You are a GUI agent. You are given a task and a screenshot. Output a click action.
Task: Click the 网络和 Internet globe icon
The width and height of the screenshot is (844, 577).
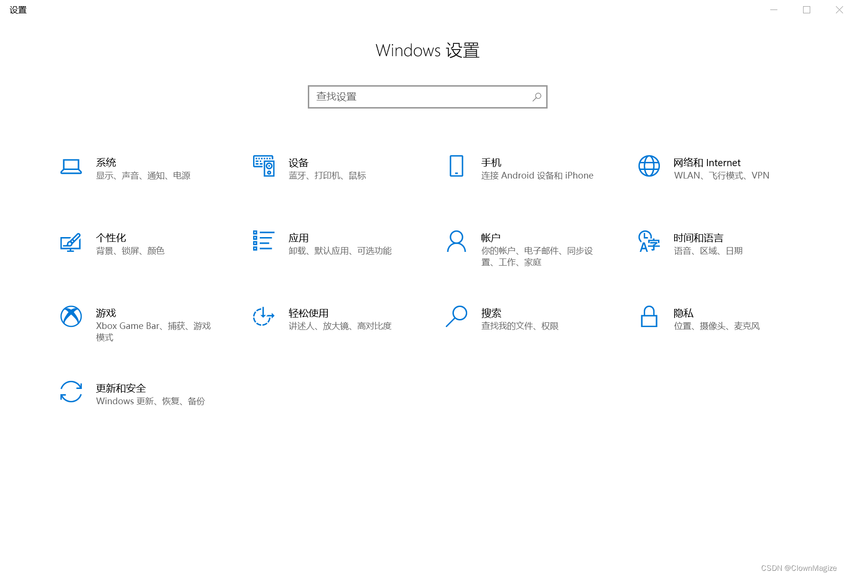coord(649,166)
